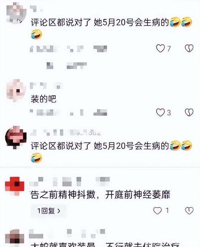Open the like count 7 on first comment
The image size is (200, 247).
click(169, 49)
